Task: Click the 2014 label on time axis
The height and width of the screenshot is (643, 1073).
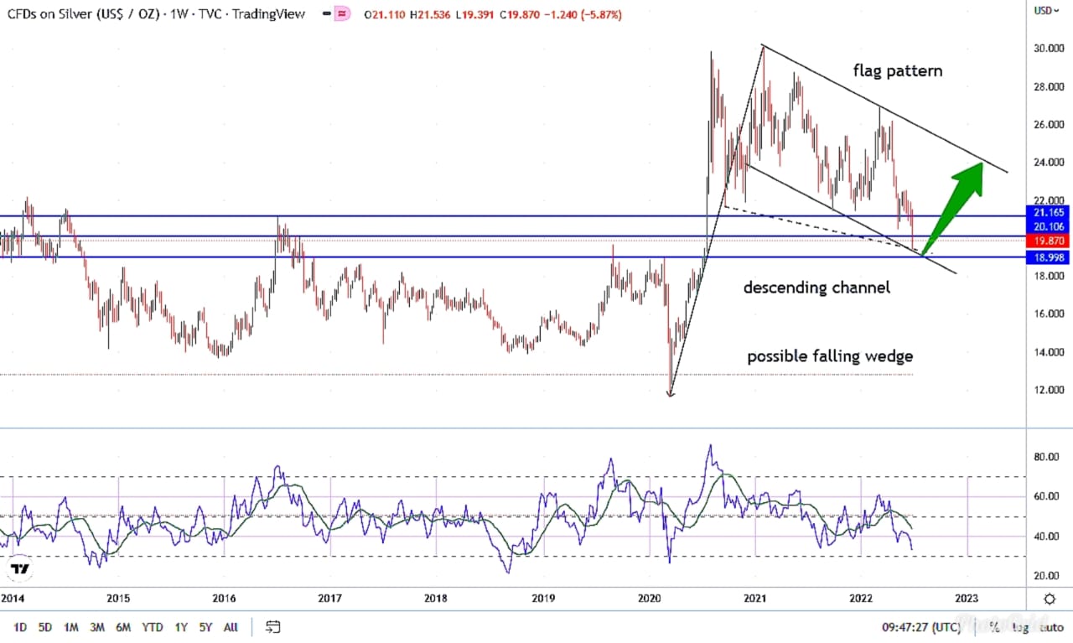Action: pos(13,599)
